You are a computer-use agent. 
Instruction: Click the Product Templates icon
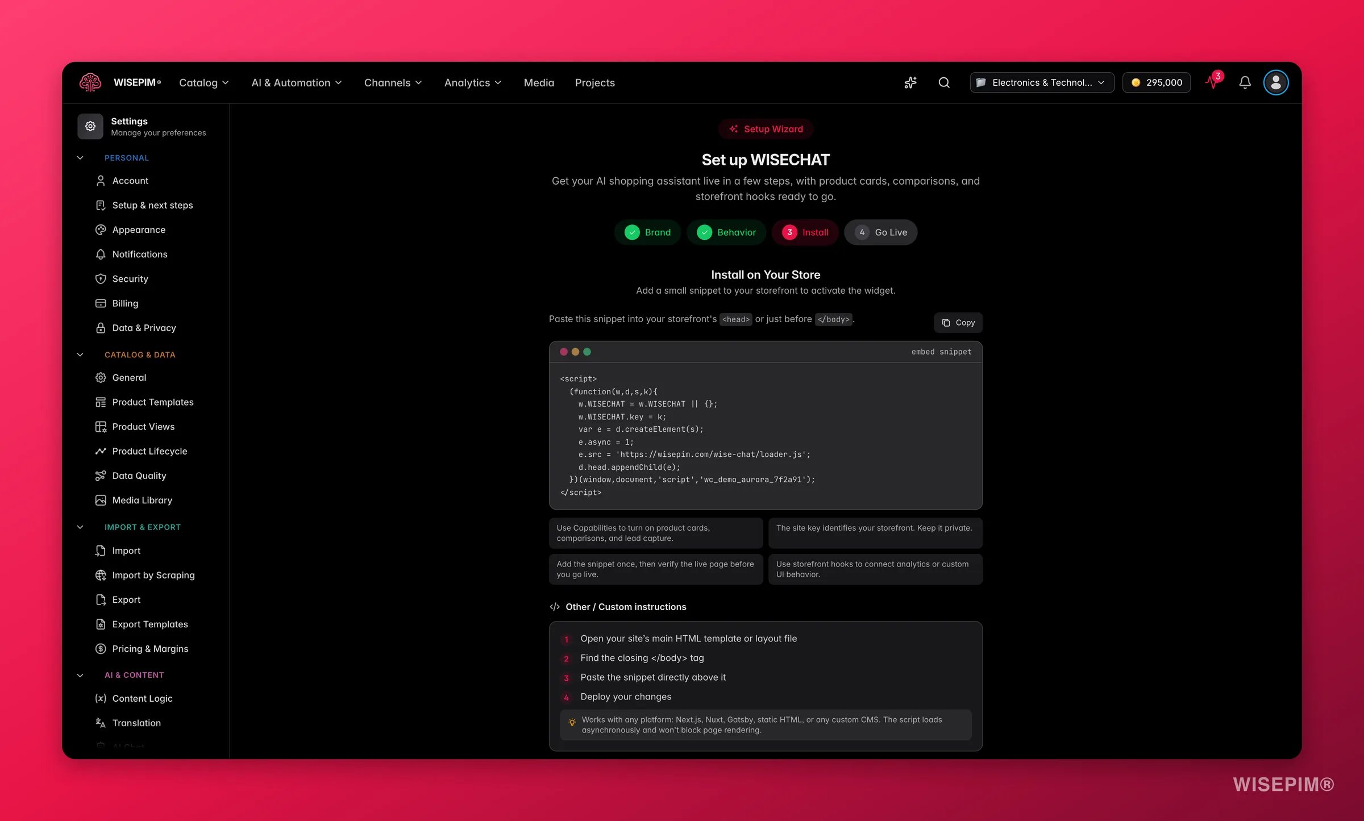click(x=101, y=402)
